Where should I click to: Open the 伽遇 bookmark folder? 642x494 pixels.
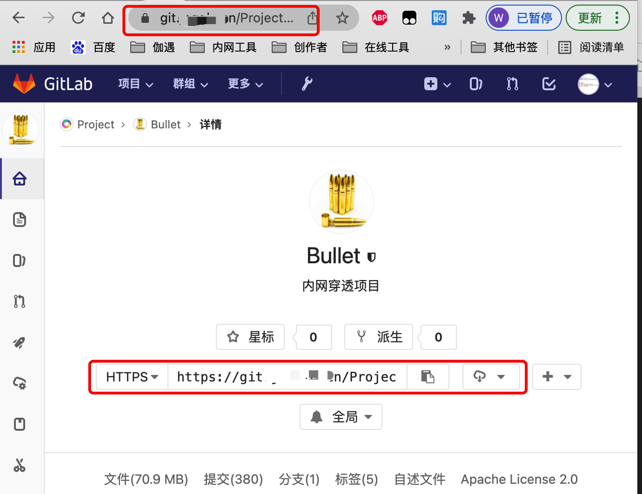pos(153,47)
